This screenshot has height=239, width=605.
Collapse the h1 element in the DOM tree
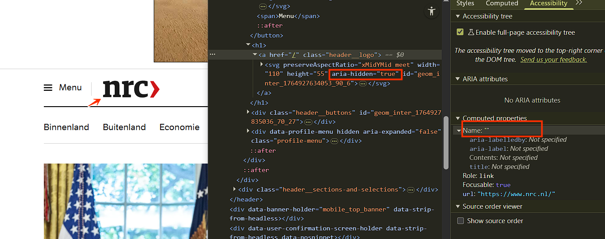click(248, 45)
